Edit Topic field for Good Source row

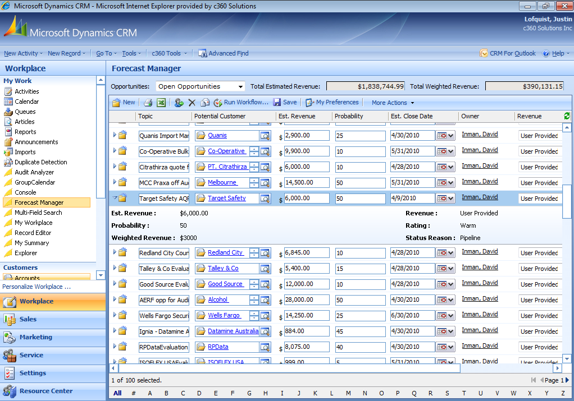[164, 284]
